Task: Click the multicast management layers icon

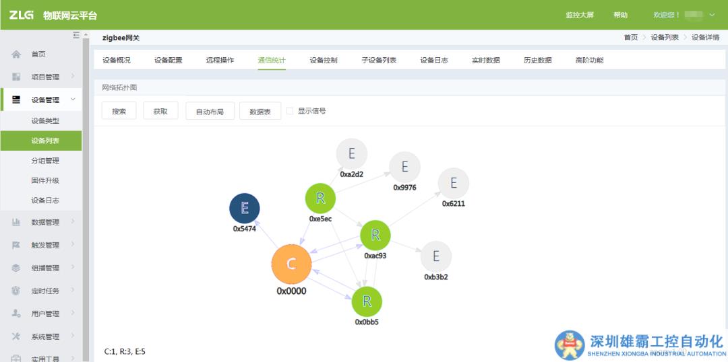Action: (16, 268)
